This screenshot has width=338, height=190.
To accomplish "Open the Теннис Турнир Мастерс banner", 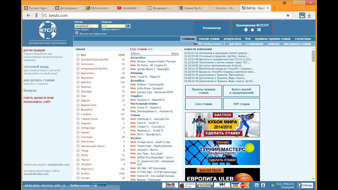I will [x=222, y=153].
